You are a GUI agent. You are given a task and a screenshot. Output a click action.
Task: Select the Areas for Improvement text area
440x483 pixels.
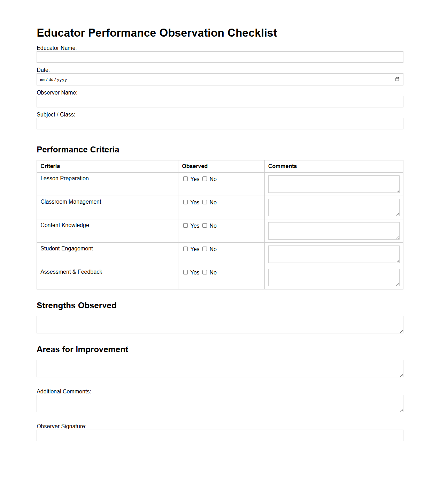[x=220, y=368]
